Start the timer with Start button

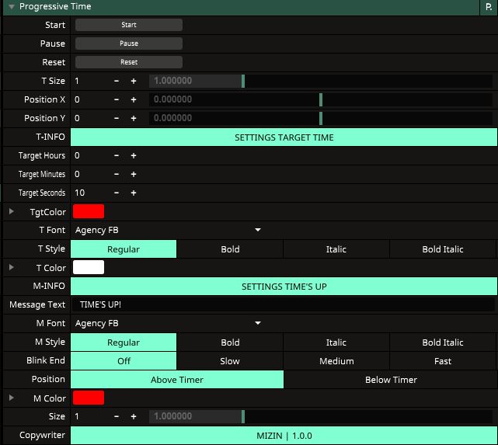coord(129,25)
